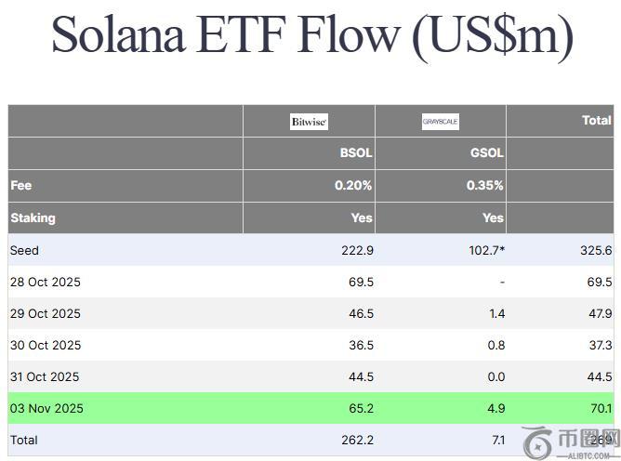
Task: Click the GSOL seed value 102.7*
Action: point(484,251)
